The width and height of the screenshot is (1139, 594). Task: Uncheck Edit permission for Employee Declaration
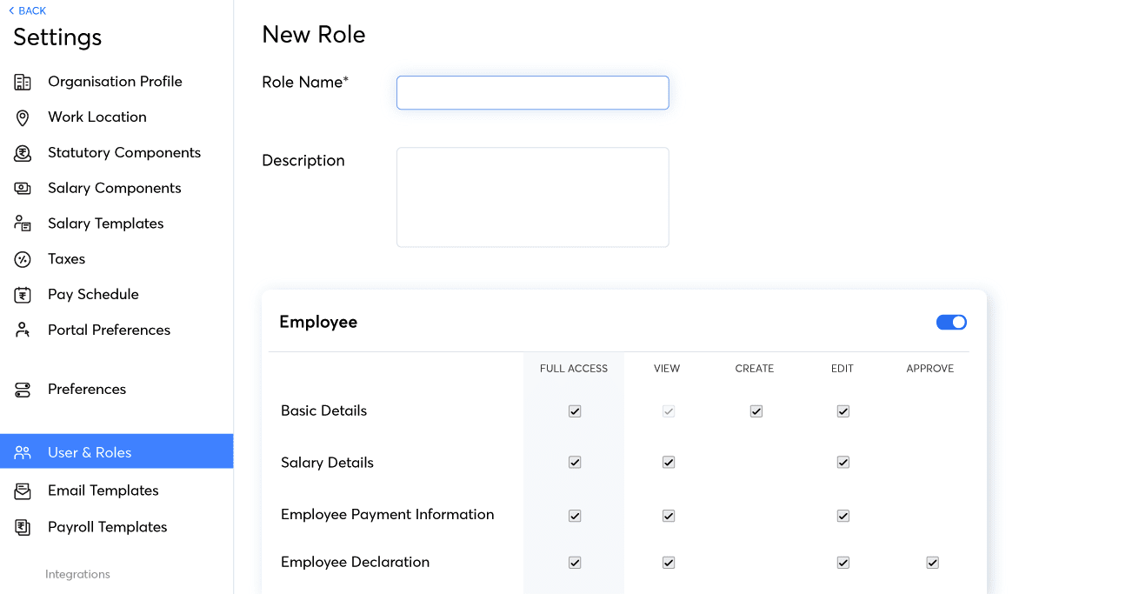click(843, 563)
